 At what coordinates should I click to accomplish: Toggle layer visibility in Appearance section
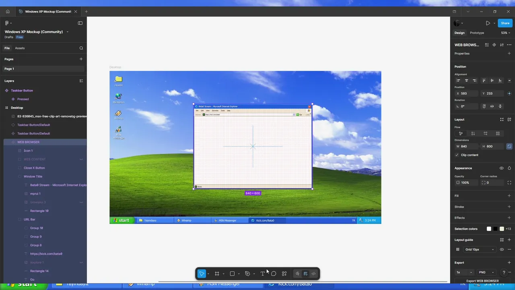click(x=501, y=168)
